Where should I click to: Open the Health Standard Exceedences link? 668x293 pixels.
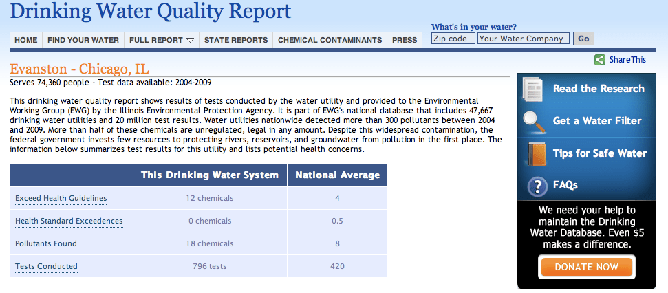click(x=69, y=221)
